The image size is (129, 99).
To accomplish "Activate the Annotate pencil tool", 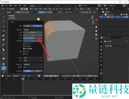I will coord(4,45).
